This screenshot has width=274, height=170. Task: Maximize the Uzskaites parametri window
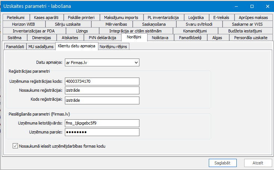click(x=252, y=6)
